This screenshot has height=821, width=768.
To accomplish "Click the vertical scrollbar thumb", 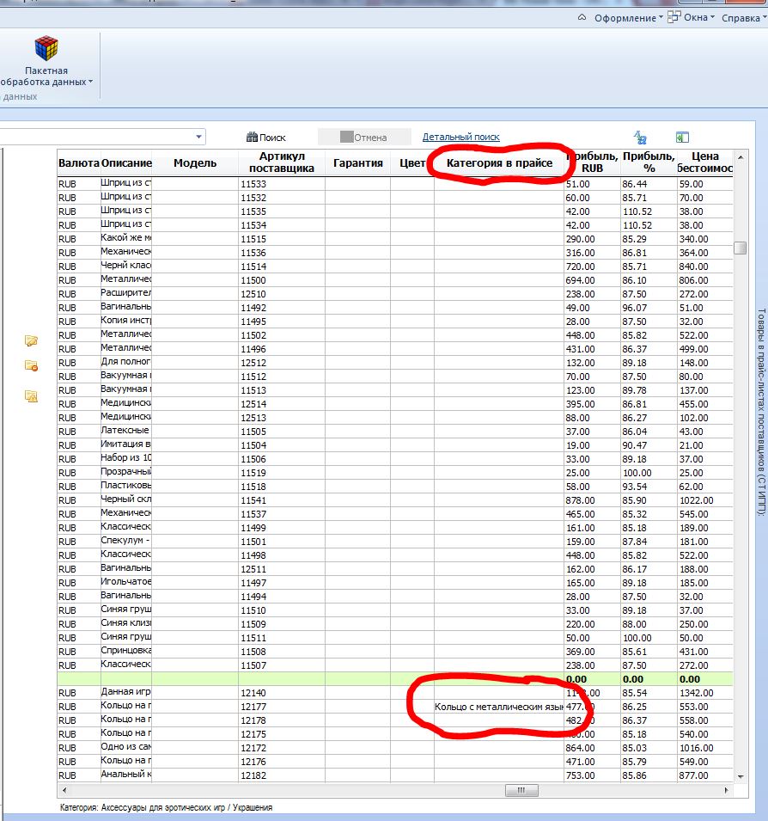I will tap(741, 248).
